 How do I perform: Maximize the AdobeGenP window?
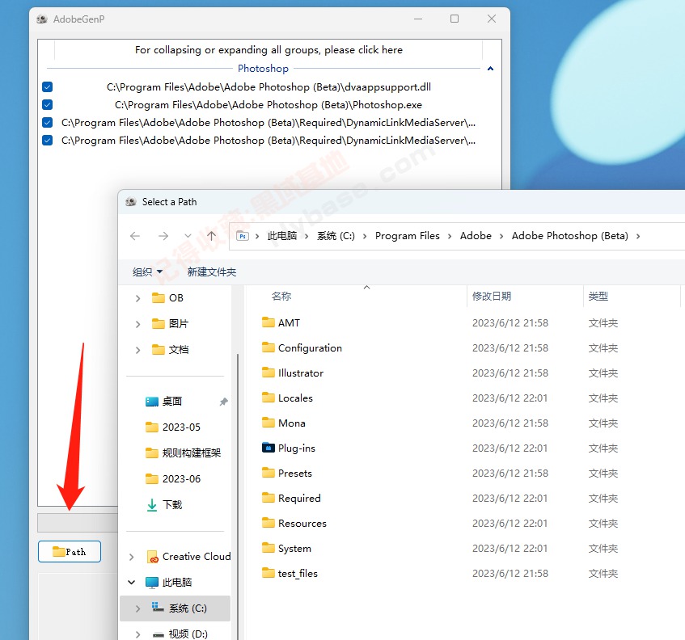[455, 19]
